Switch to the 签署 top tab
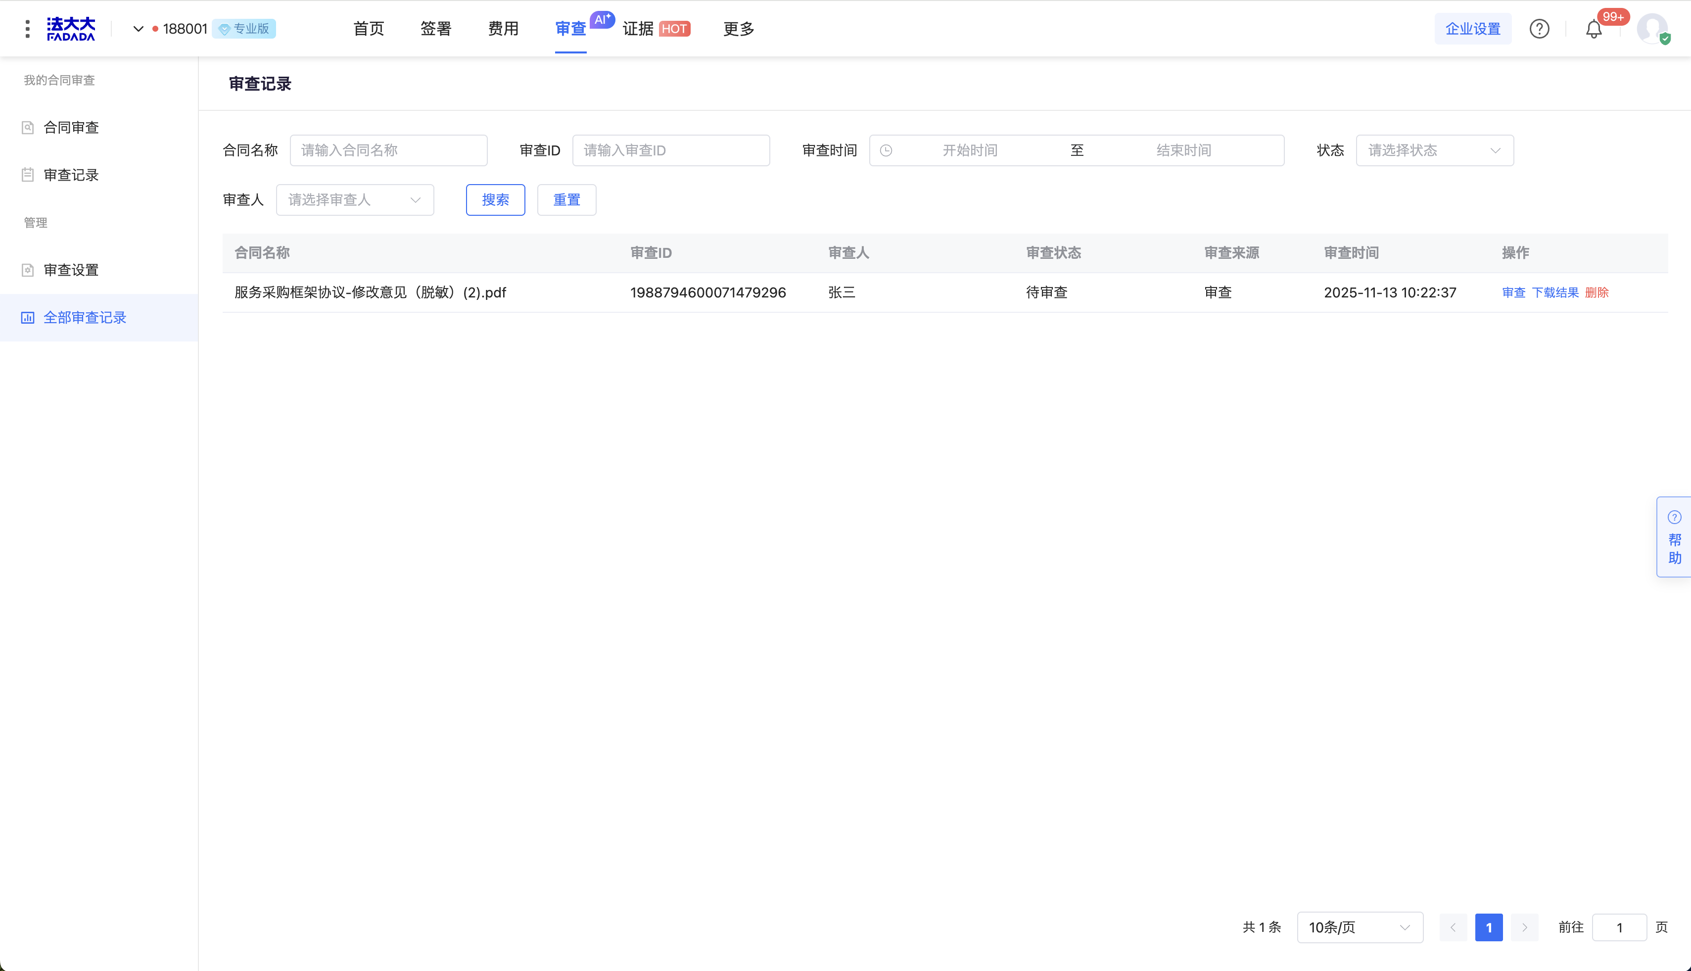Viewport: 1691px width, 971px height. coord(436,29)
